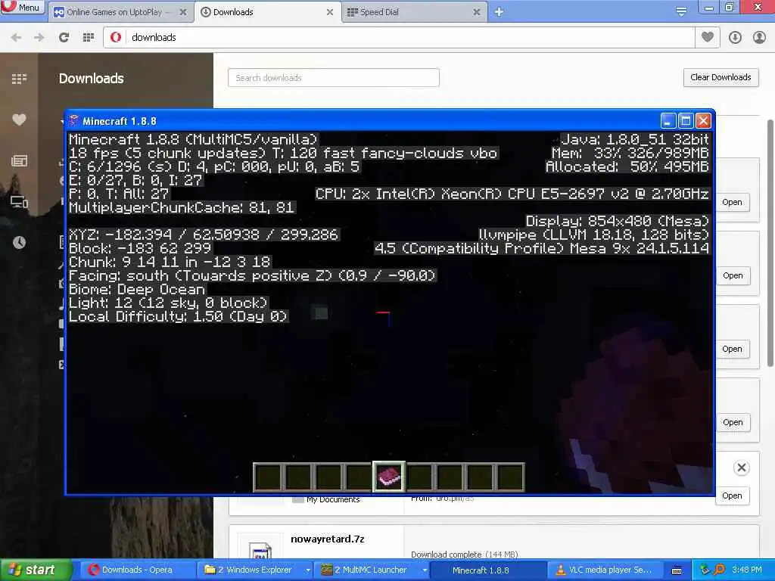
Task: Open the MultiMC Launcher taskbar group
Action: coord(372,570)
